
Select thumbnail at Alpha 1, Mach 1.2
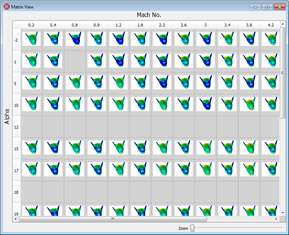click(x=118, y=60)
